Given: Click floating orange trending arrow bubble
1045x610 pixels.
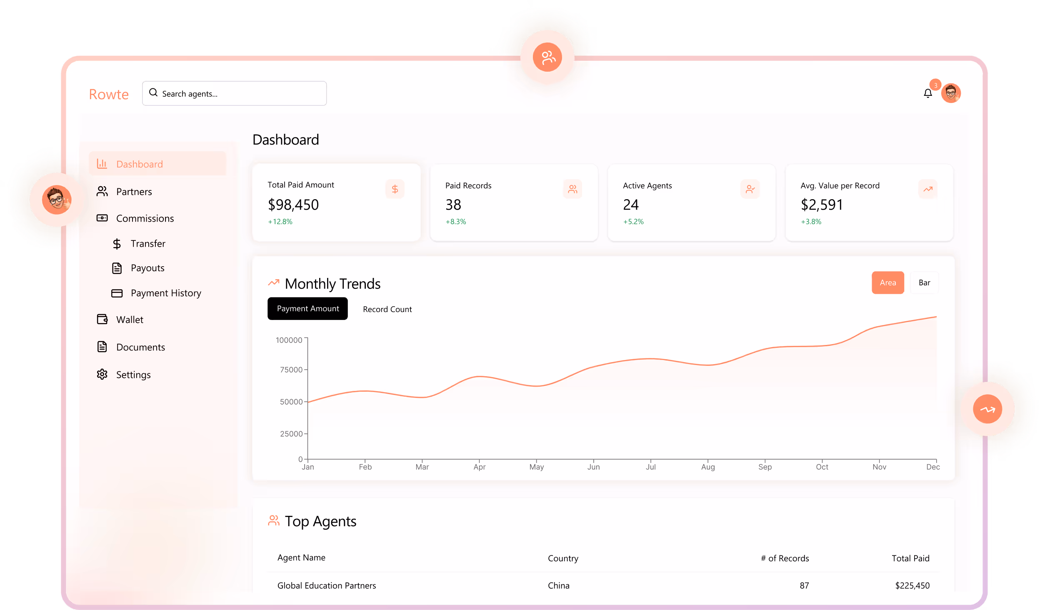Looking at the screenshot, I should 987,409.
